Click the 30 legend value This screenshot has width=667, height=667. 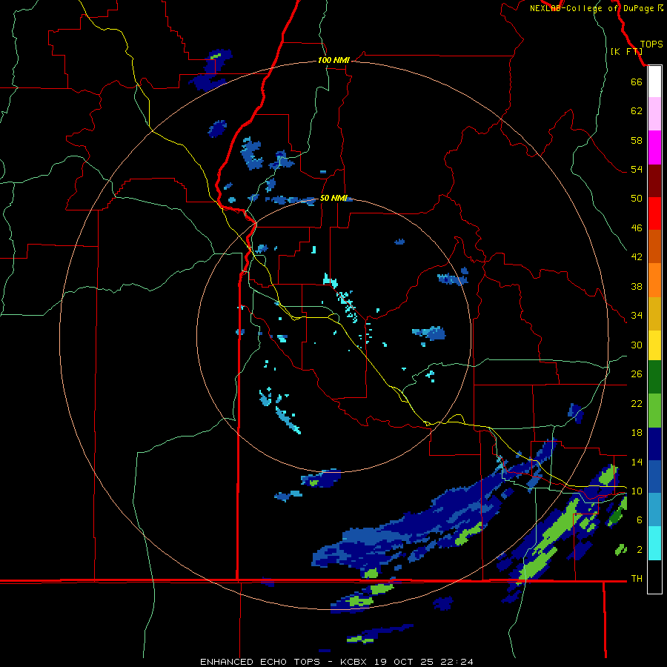637,345
